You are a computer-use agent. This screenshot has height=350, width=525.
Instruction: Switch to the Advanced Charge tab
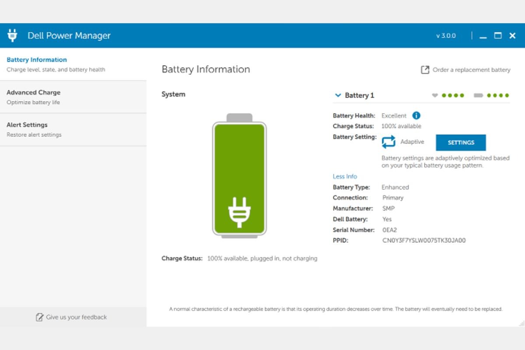73,97
